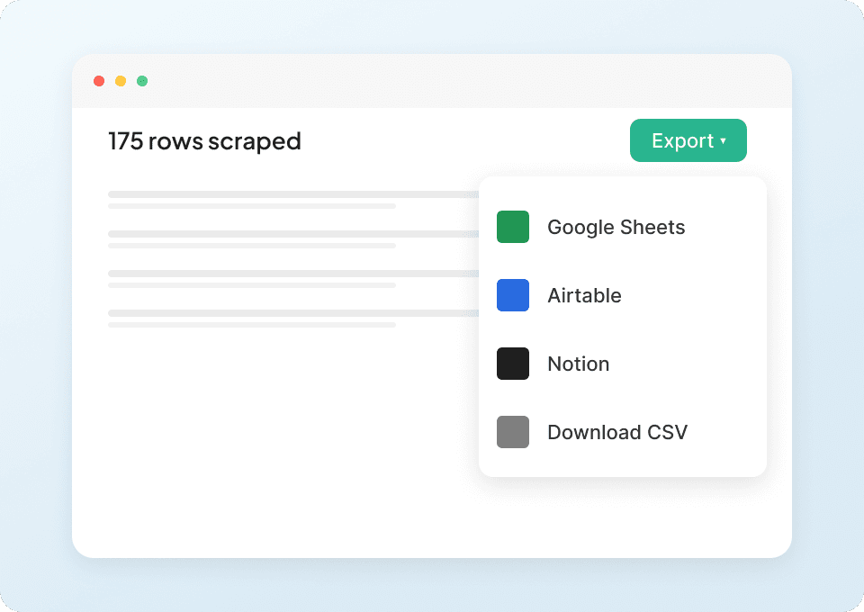This screenshot has width=864, height=612.
Task: Click the blue Airtable icon
Action: pyautogui.click(x=513, y=295)
